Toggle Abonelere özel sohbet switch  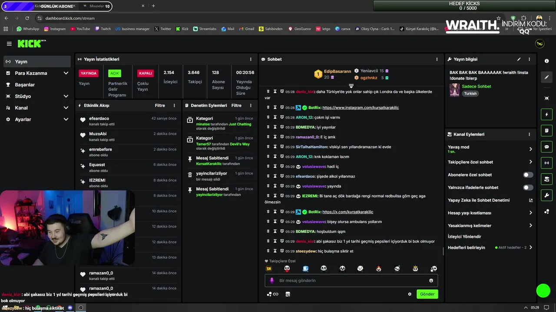[528, 175]
